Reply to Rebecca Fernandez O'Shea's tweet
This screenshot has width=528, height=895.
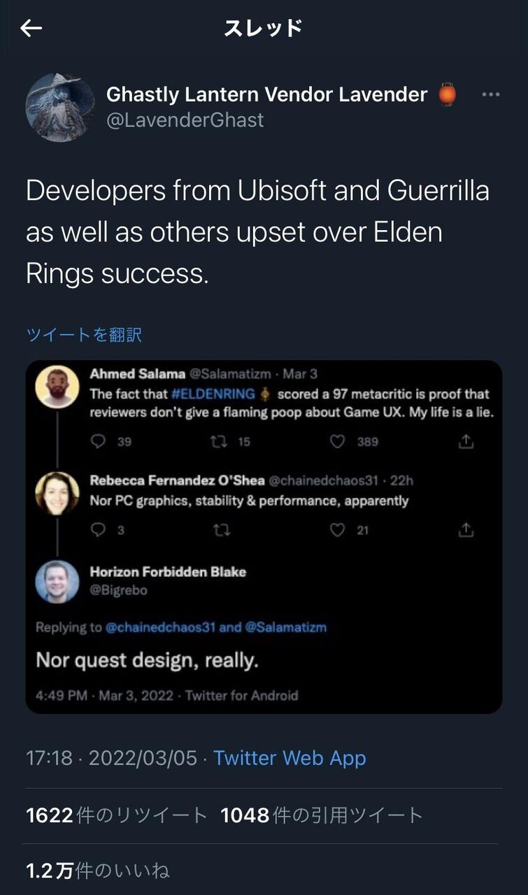pyautogui.click(x=99, y=531)
